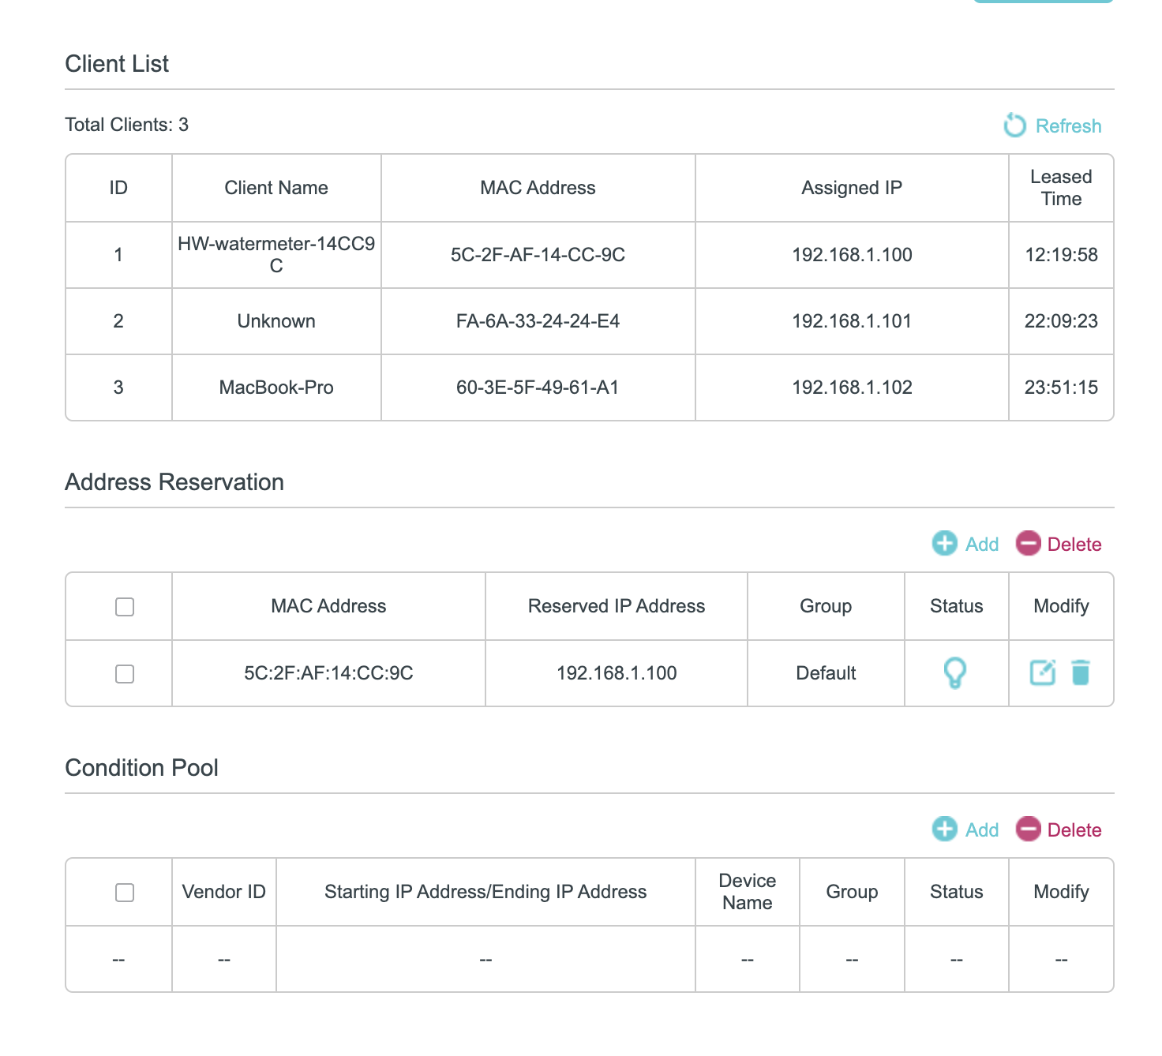Click the MacBook-Pro client name cell
The width and height of the screenshot is (1162, 1056).
276,388
